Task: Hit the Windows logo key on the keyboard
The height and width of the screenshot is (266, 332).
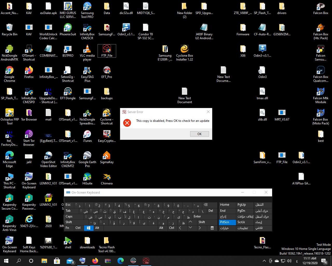Action: pos(88,228)
